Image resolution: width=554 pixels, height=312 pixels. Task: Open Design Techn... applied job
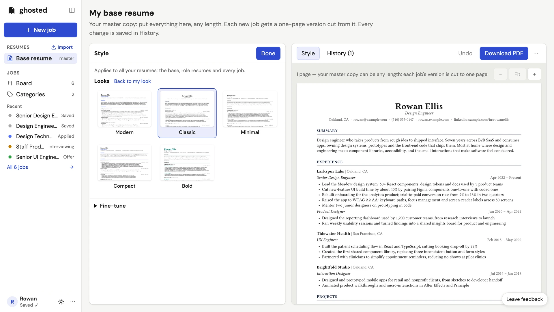pyautogui.click(x=40, y=136)
